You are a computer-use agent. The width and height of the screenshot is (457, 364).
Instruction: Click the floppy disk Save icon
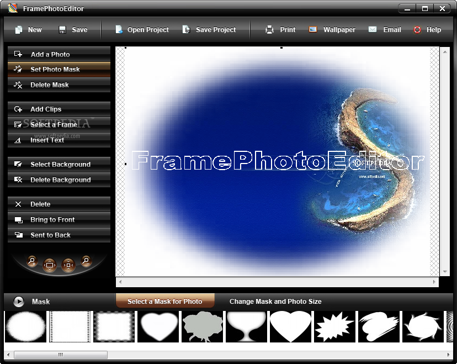pos(62,30)
